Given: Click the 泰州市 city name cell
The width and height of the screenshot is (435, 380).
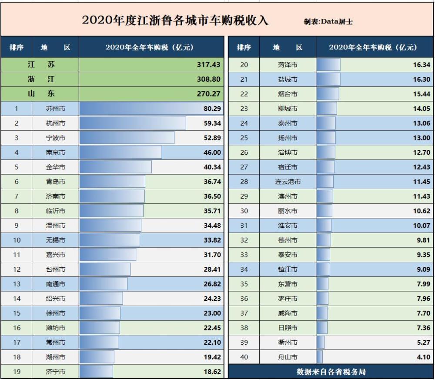Looking at the screenshot, I should 288,123.
